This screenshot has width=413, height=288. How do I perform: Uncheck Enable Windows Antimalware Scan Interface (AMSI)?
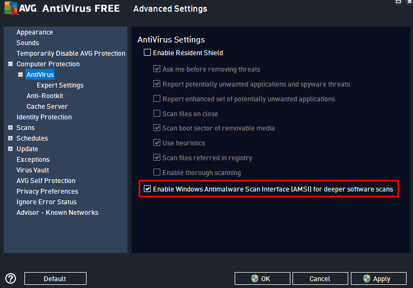point(147,188)
